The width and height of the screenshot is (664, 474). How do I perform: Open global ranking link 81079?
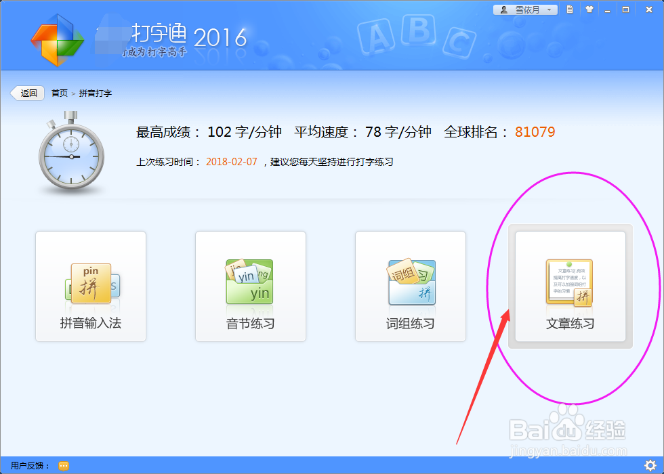coord(535,132)
